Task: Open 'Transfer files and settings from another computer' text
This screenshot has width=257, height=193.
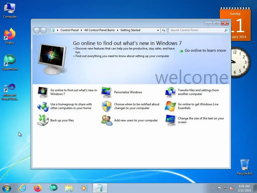Action: pos(198,92)
